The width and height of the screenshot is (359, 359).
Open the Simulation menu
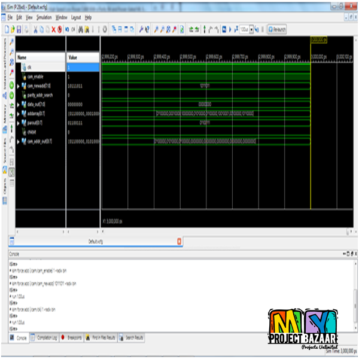[x=44, y=18]
